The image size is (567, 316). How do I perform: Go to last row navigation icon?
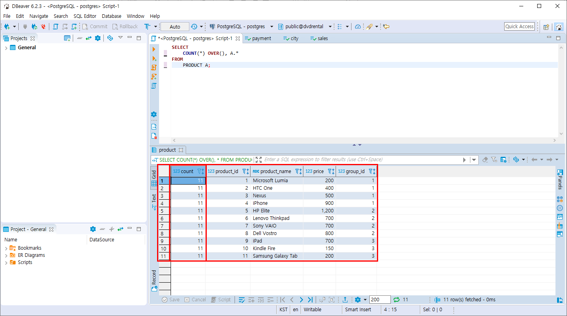pos(310,300)
